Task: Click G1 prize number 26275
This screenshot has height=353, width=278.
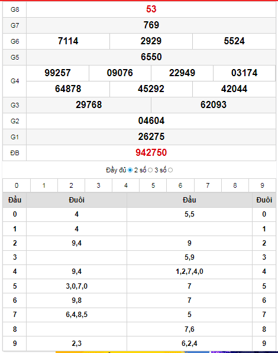Action: pyautogui.click(x=151, y=136)
